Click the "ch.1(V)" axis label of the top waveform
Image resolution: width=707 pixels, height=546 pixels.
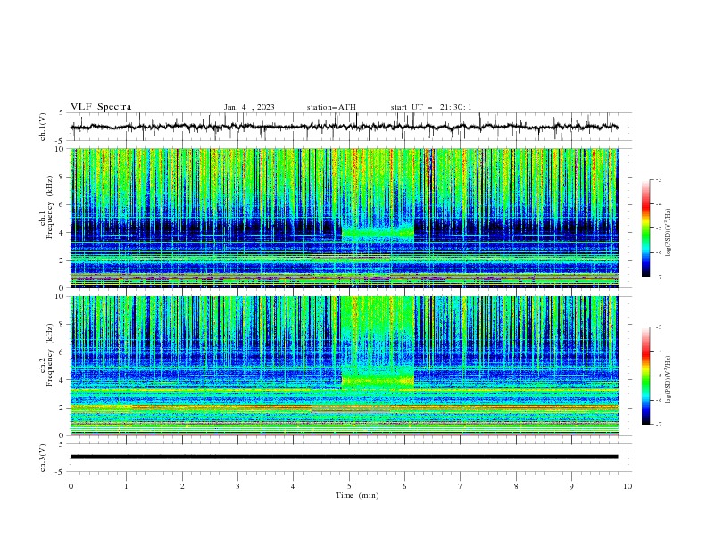pos(43,127)
